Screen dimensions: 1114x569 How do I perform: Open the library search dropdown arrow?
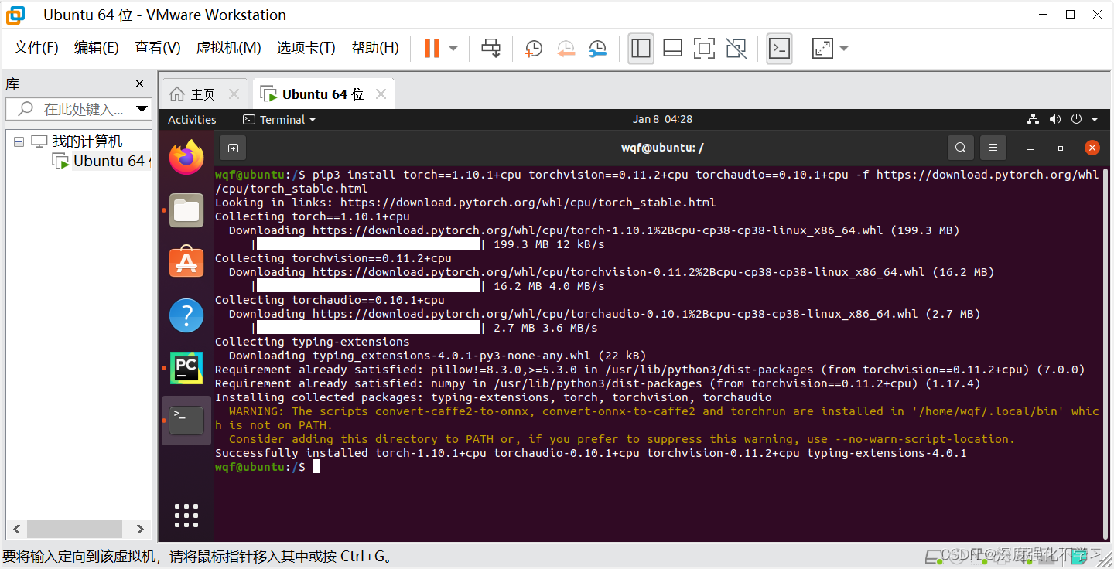point(142,109)
